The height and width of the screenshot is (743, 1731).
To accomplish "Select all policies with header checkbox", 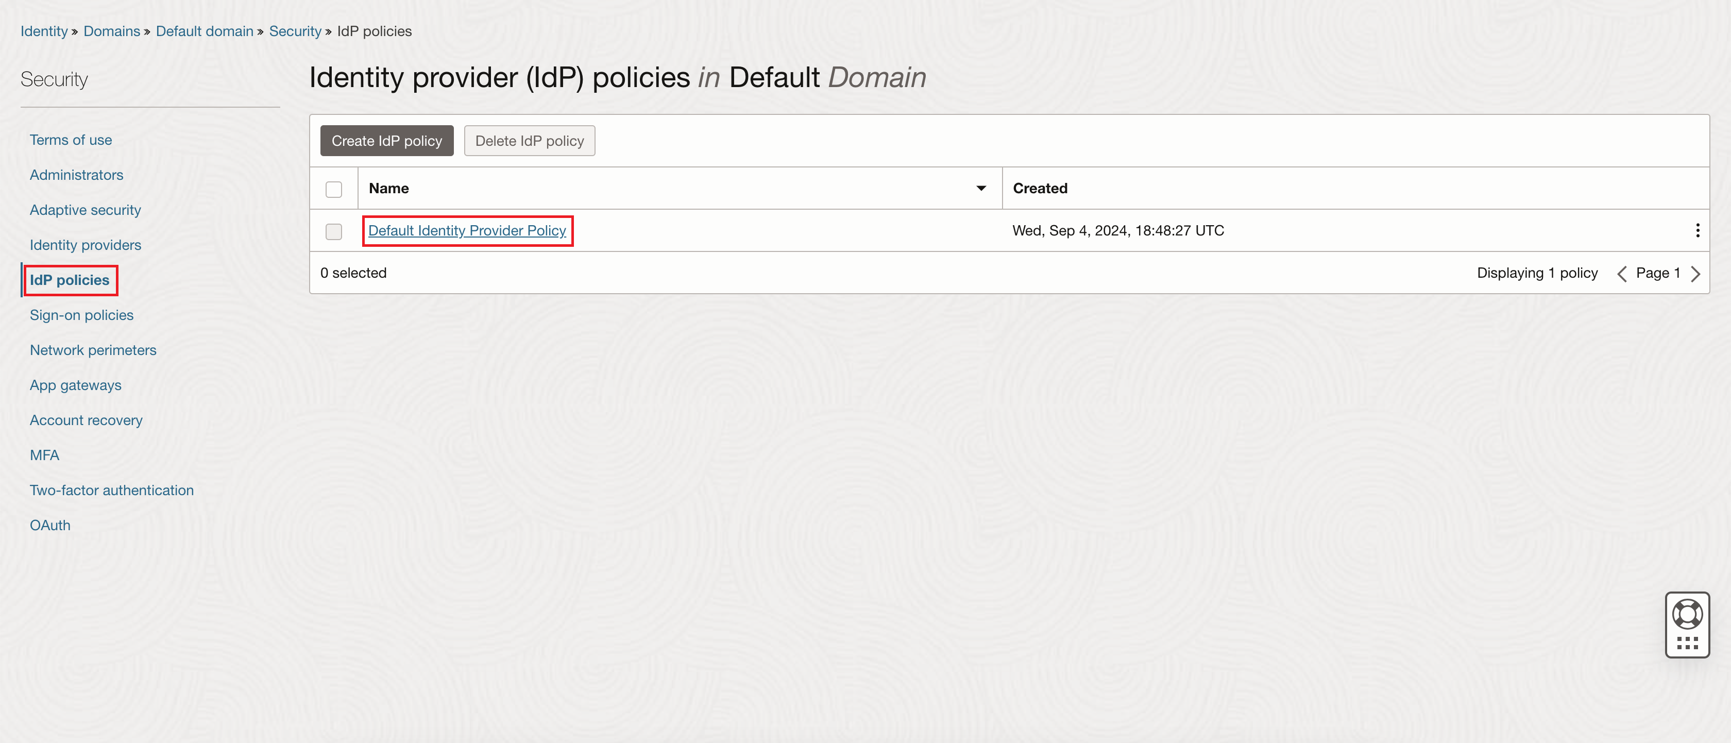I will (x=334, y=189).
